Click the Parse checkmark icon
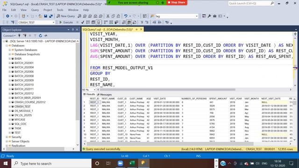Image resolution: width=299 pixels, height=168 pixels. [83, 22]
